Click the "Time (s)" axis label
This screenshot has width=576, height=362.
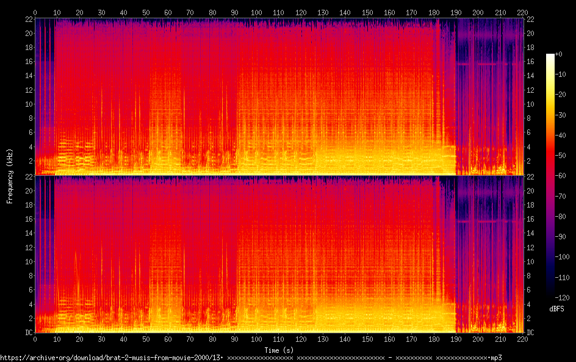click(279, 350)
